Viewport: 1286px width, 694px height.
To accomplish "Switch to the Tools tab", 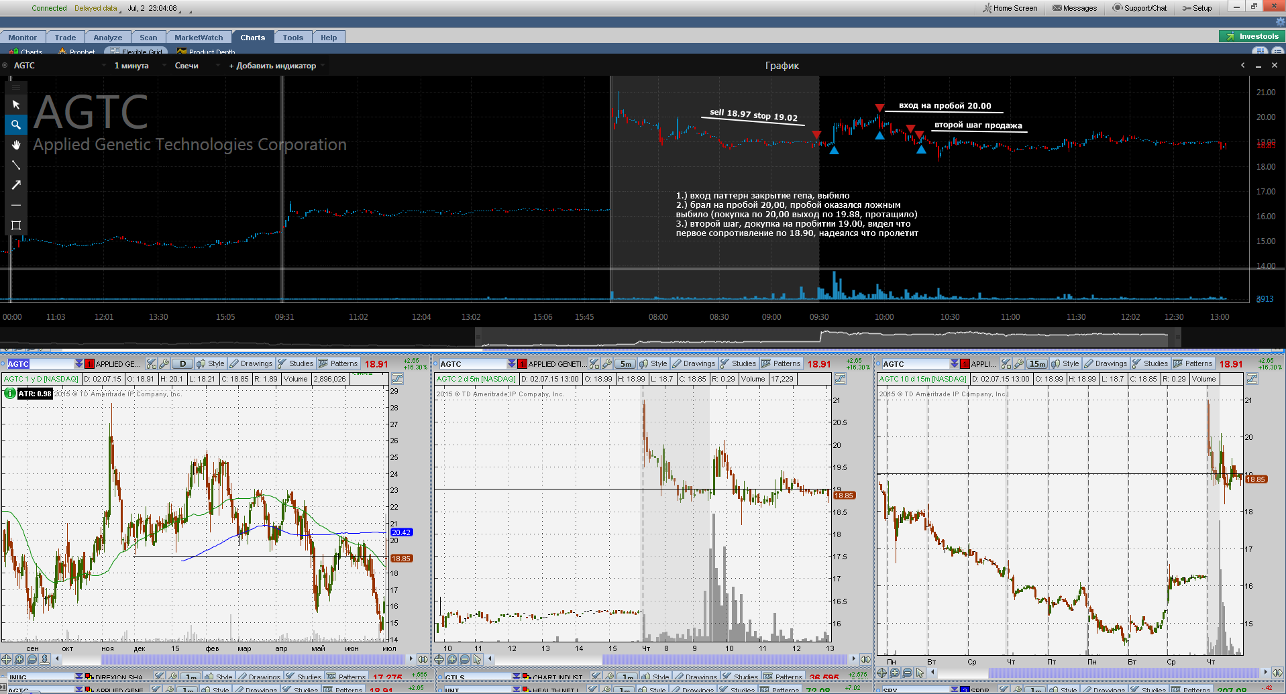I will coord(293,38).
